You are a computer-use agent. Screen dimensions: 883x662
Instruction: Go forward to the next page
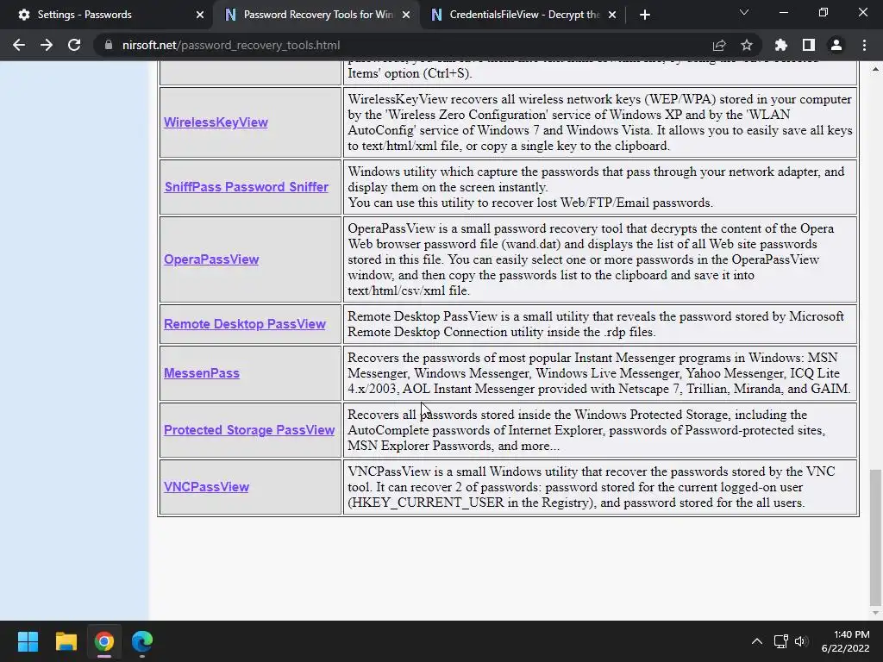click(x=47, y=45)
